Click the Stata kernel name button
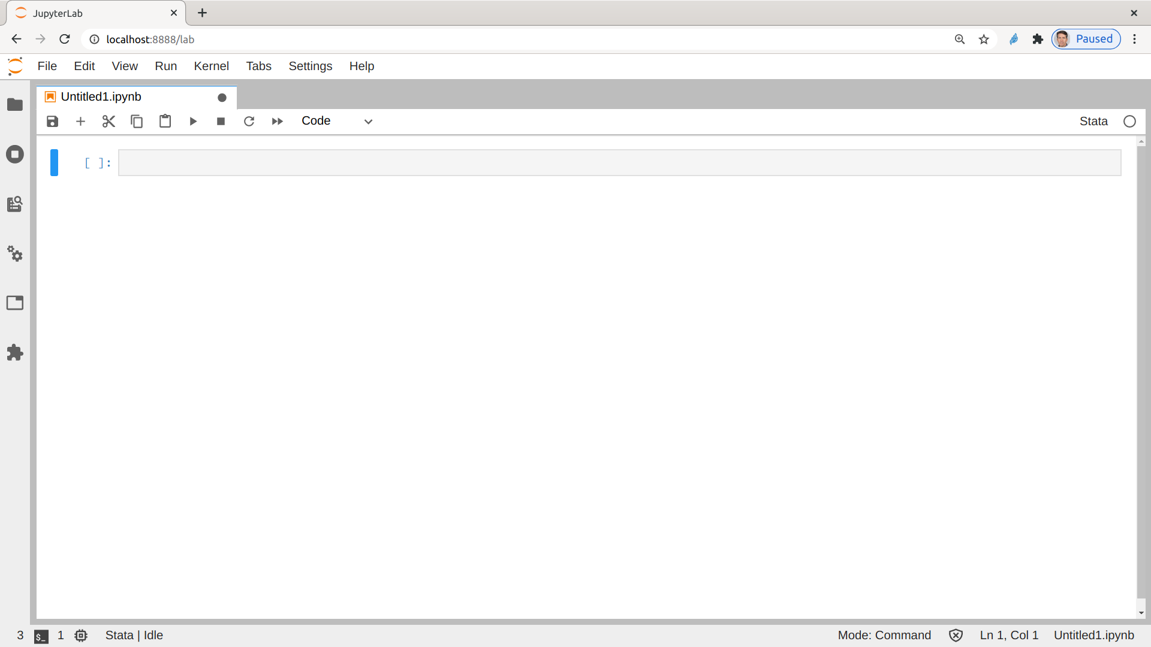1151x647 pixels. click(x=1093, y=122)
